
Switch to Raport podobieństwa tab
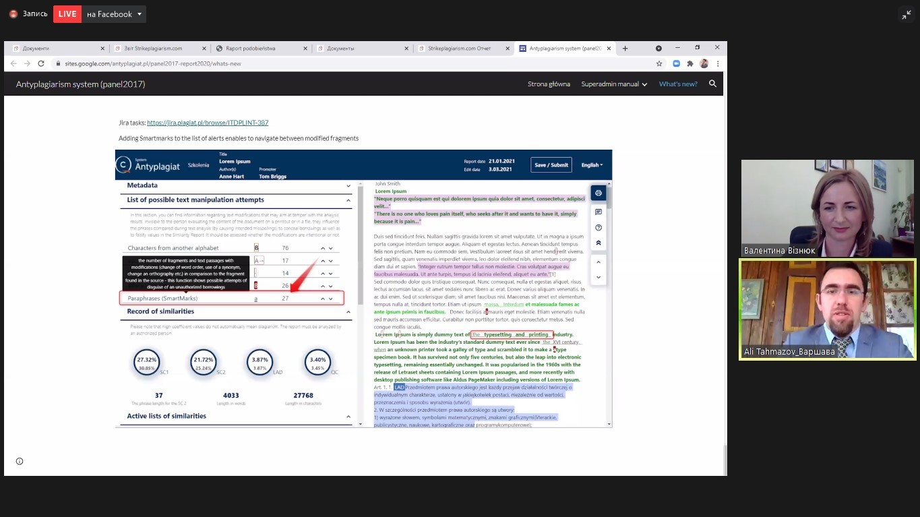259,49
